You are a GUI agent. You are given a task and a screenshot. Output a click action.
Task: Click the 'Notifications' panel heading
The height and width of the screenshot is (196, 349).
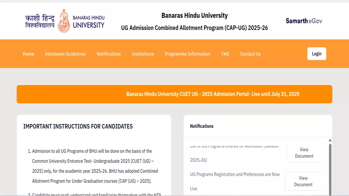(x=202, y=126)
